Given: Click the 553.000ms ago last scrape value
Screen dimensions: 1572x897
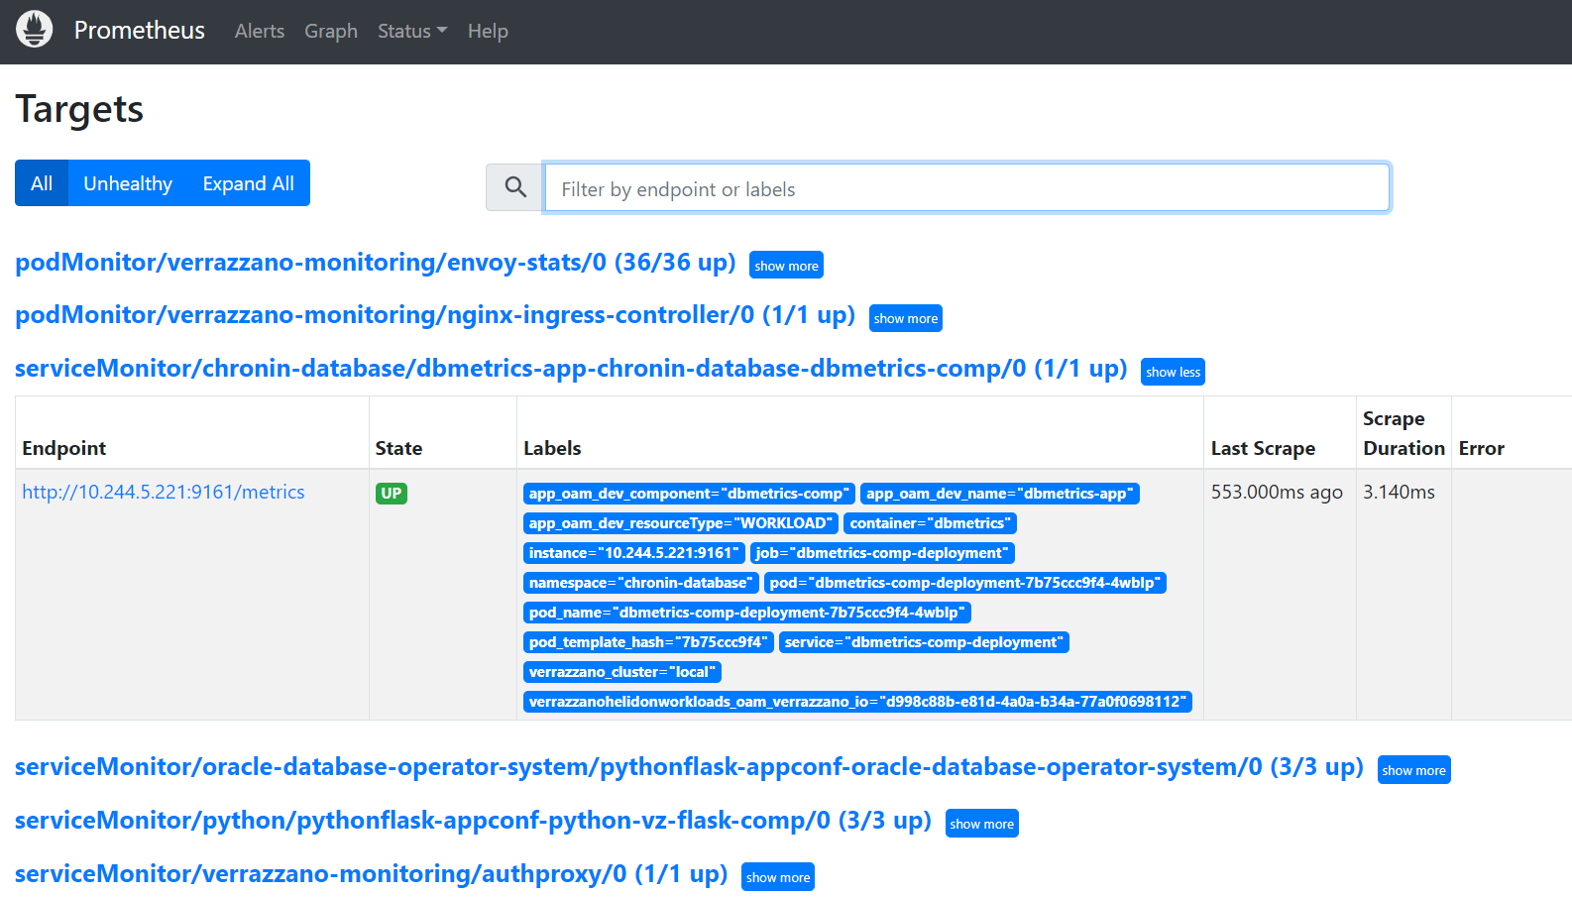Looking at the screenshot, I should (1277, 493).
